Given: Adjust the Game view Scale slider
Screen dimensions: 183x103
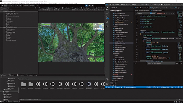Looking at the screenshot, I should pyautogui.click(x=65, y=10).
